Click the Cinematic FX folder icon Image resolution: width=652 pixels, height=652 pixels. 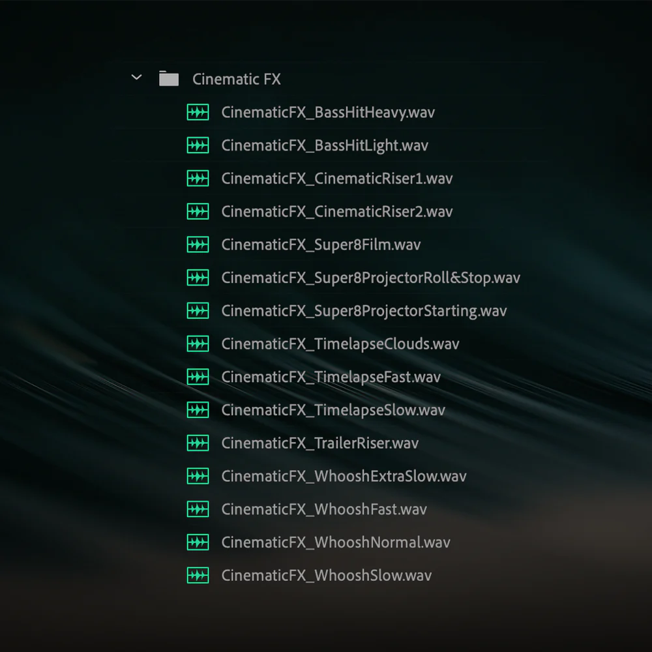coord(169,78)
